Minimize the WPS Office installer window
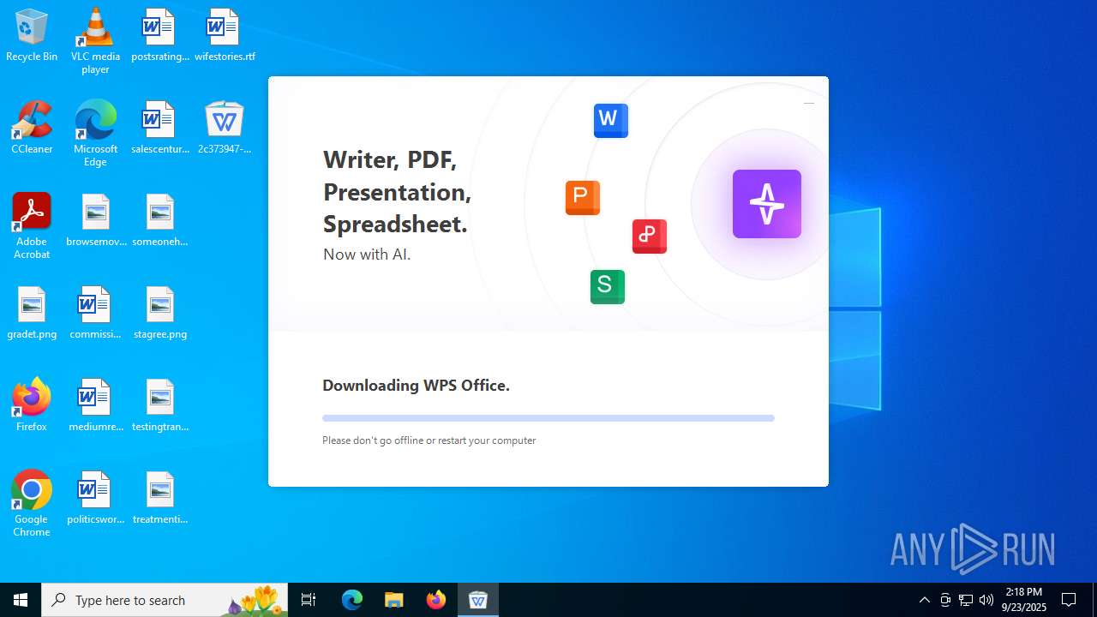The height and width of the screenshot is (617, 1097). click(x=808, y=103)
